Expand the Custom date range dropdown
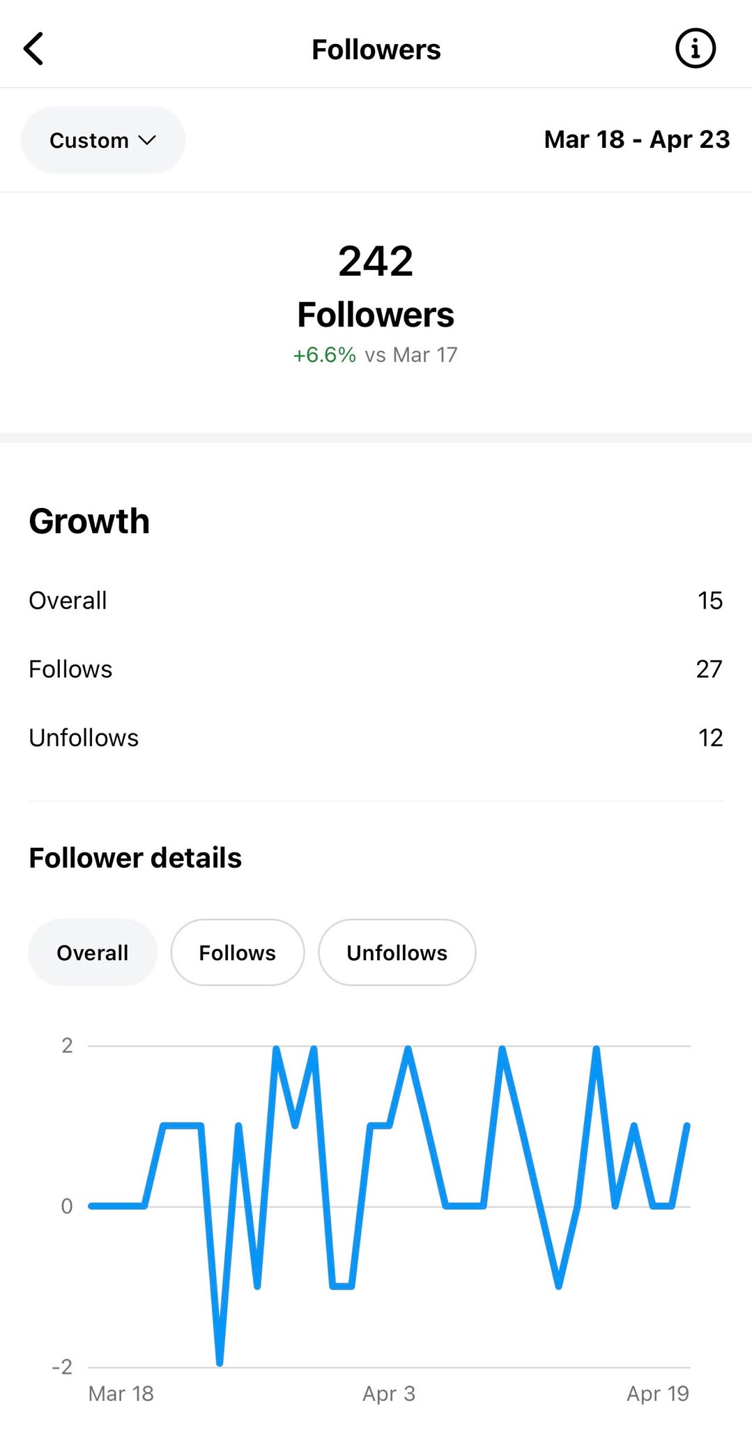Image resolution: width=752 pixels, height=1429 pixels. coord(103,140)
